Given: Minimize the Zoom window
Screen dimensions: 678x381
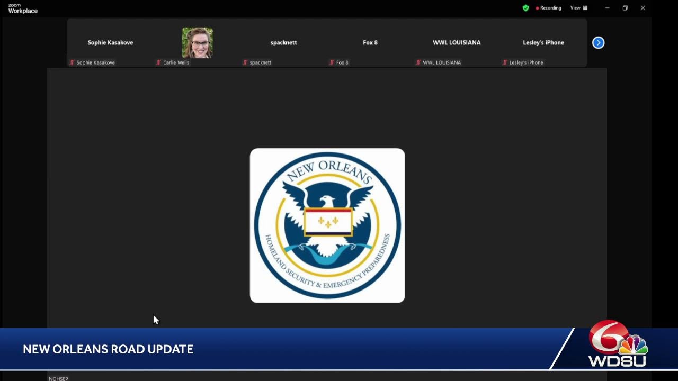Looking at the screenshot, I should [607, 8].
